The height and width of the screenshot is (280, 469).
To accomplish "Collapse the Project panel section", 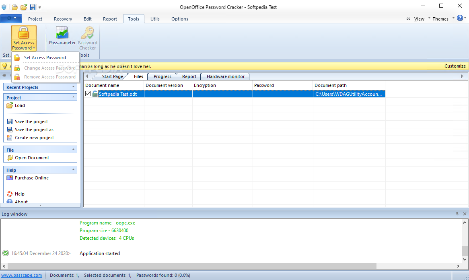I will pos(73,97).
